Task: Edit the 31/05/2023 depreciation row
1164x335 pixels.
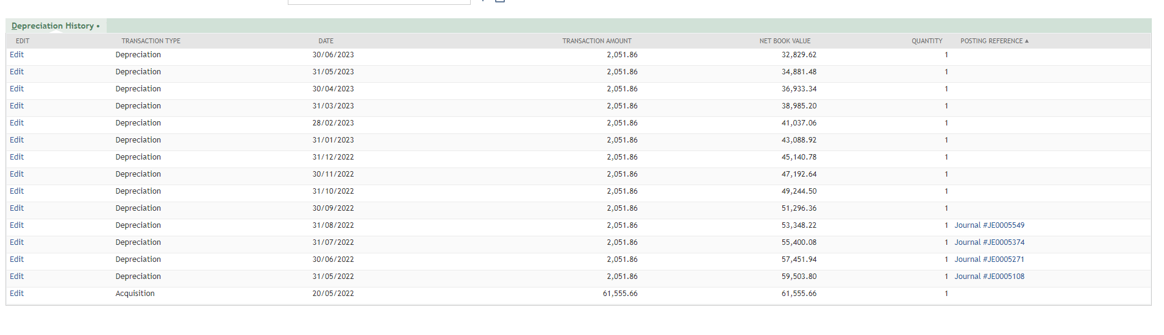Action: 16,72
